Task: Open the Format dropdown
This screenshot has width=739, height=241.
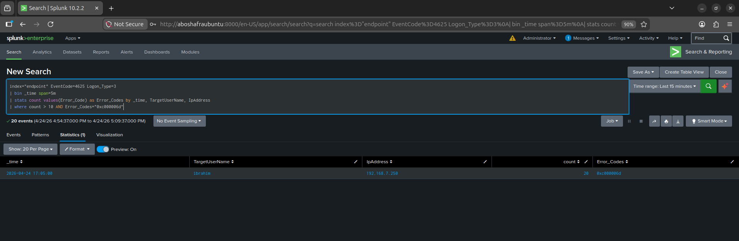Action: tap(77, 149)
